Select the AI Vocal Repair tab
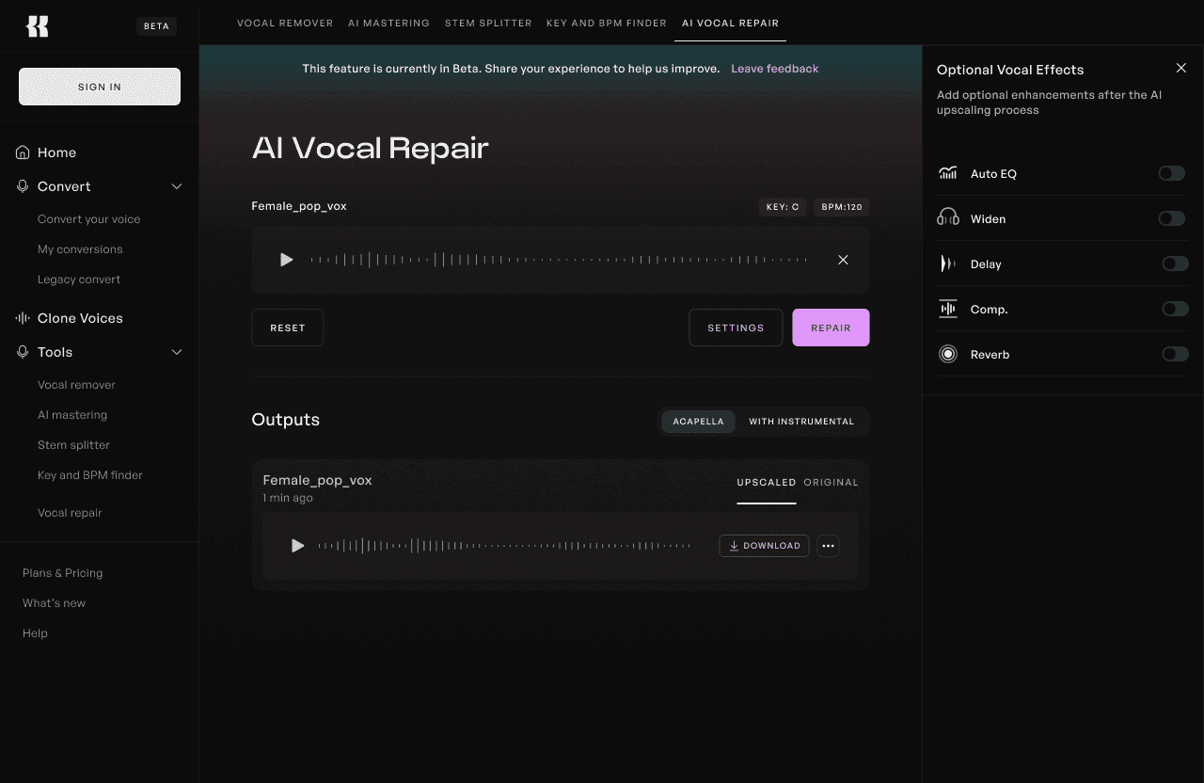The height and width of the screenshot is (783, 1204). point(730,23)
